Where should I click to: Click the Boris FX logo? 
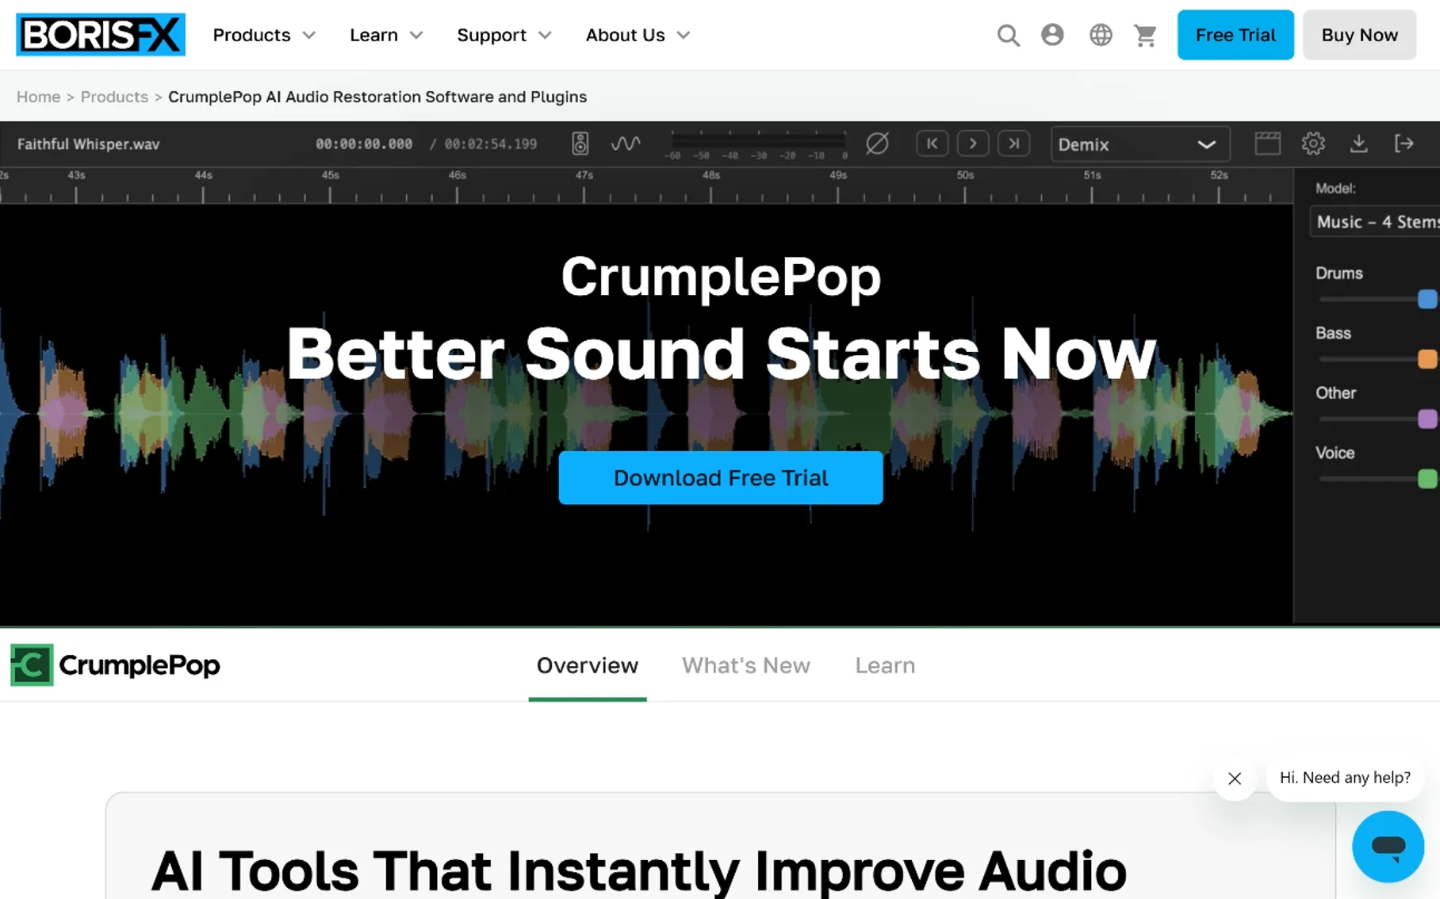(101, 35)
